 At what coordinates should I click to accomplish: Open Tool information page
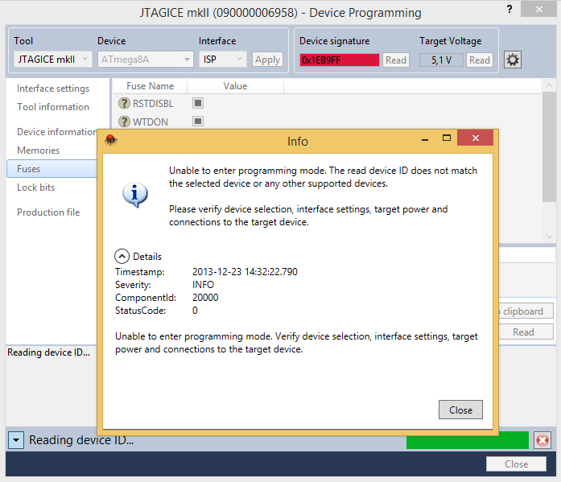[x=53, y=107]
